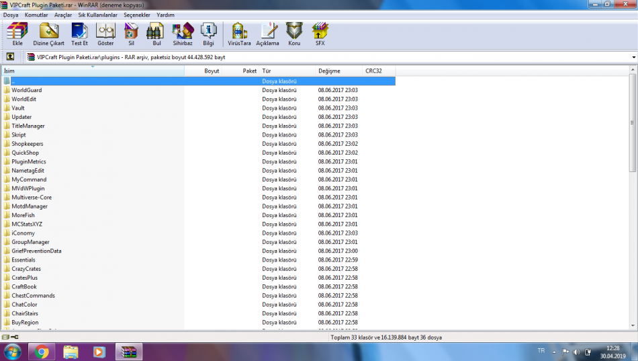
Task: Open the Windows Start button
Action: pyautogui.click(x=12, y=352)
